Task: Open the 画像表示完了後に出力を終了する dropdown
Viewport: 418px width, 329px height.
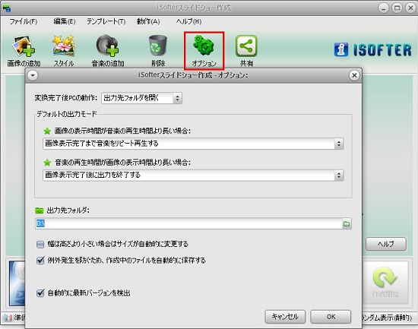Action: 193,176
